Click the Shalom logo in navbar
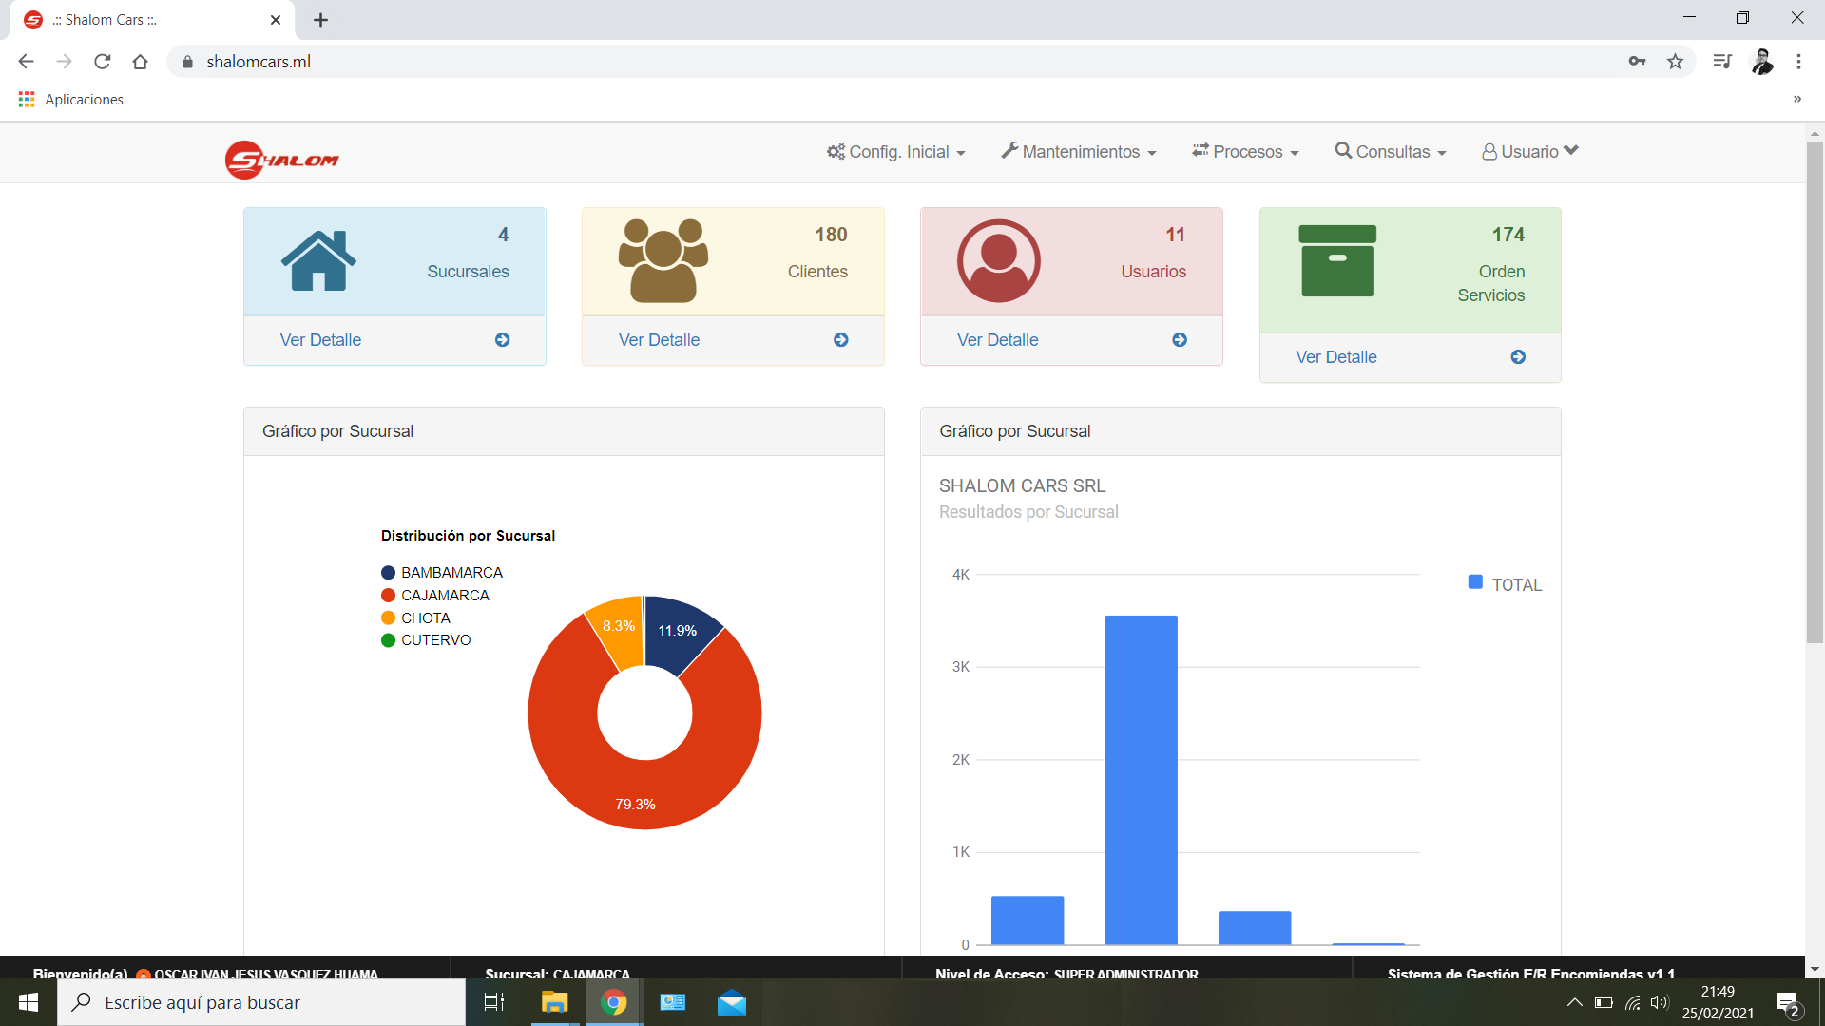 (281, 159)
